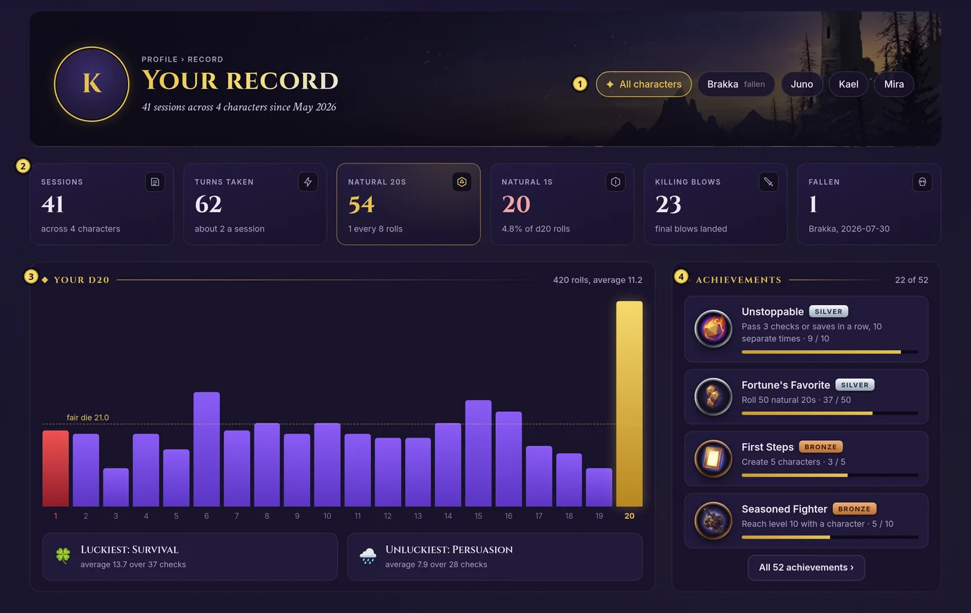This screenshot has height=613, width=971.
Task: Click the 'fair die 21.0' label
Action: (87, 417)
